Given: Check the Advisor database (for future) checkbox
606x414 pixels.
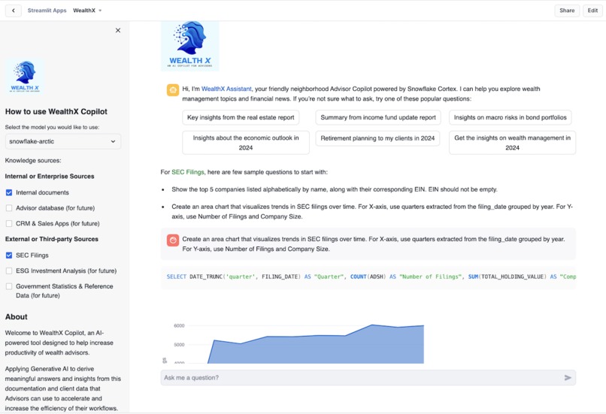Looking at the screenshot, I should click(9, 208).
